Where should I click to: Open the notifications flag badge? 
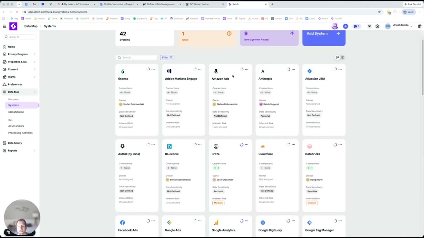pyautogui.click(x=356, y=26)
